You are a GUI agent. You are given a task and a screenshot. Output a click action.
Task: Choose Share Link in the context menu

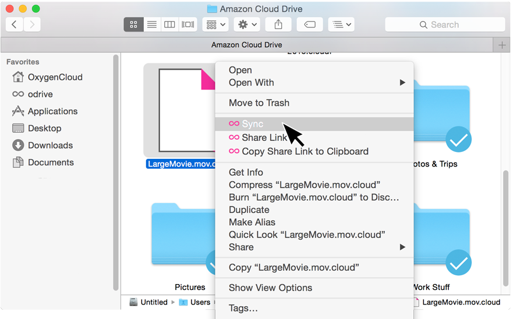(x=314, y=137)
